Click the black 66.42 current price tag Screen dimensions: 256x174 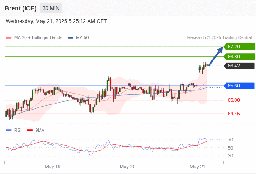(239, 66)
